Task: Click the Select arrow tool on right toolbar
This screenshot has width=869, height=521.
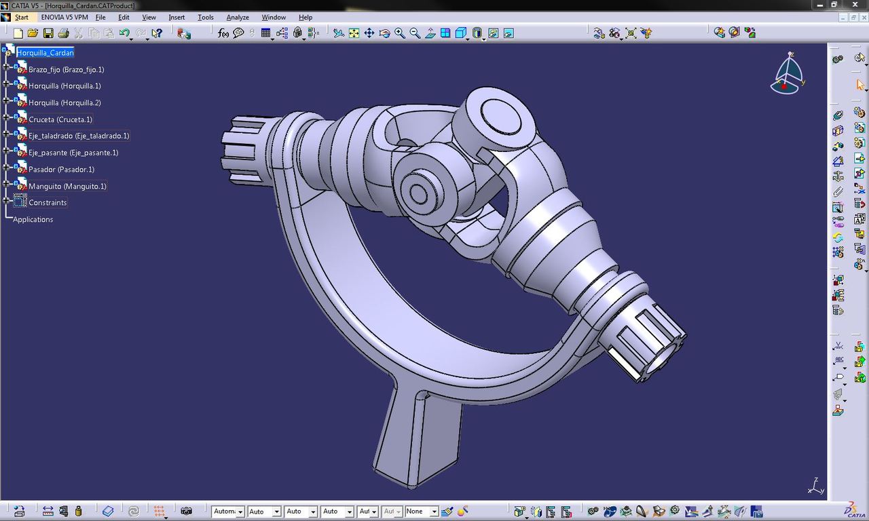Action: (x=860, y=85)
